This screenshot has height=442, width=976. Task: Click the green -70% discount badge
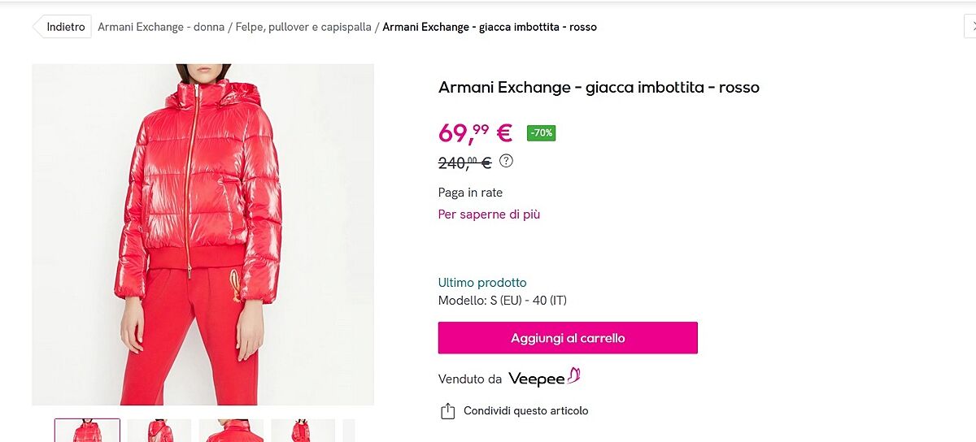541,132
